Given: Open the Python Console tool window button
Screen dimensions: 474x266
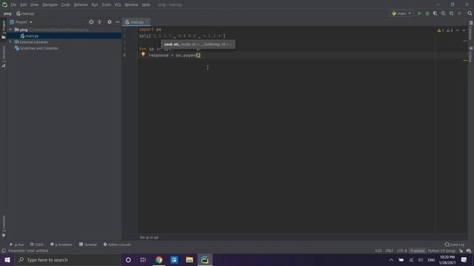Looking at the screenshot, I should pos(117,245).
